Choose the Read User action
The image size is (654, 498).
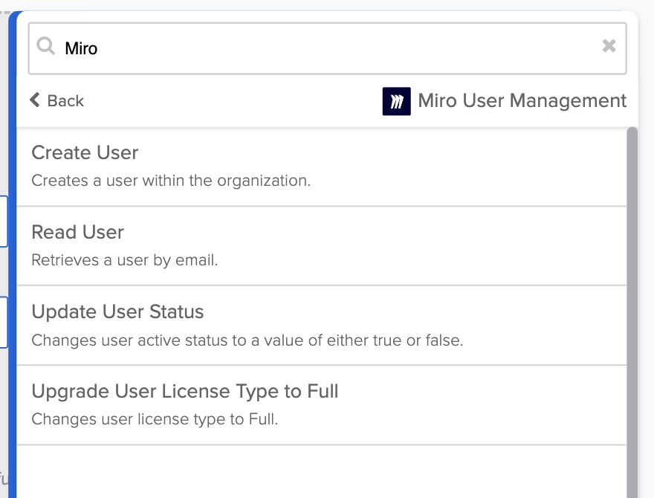(x=77, y=233)
